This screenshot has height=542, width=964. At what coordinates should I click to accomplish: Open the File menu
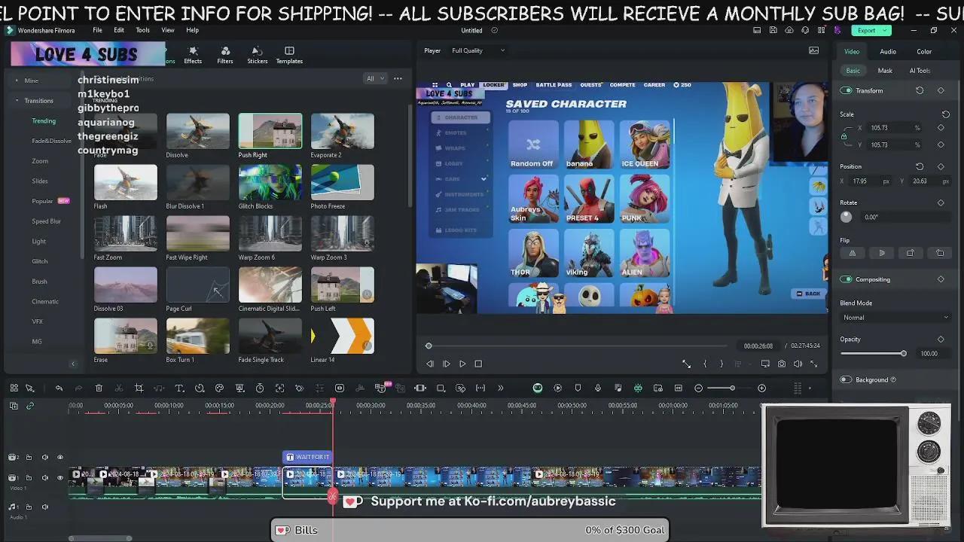tap(98, 30)
